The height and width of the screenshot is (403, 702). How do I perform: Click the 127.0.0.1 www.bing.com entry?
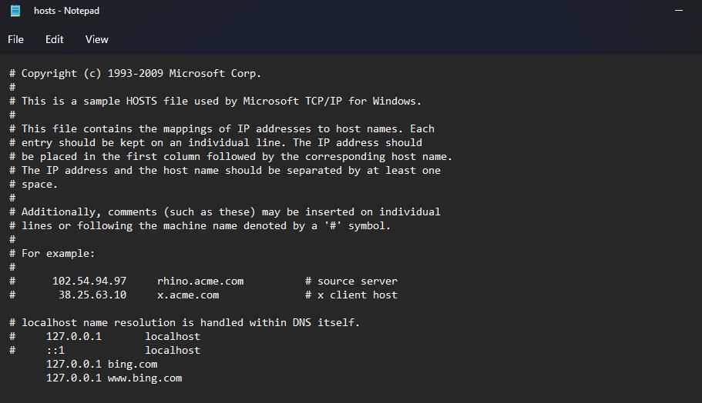114,378
